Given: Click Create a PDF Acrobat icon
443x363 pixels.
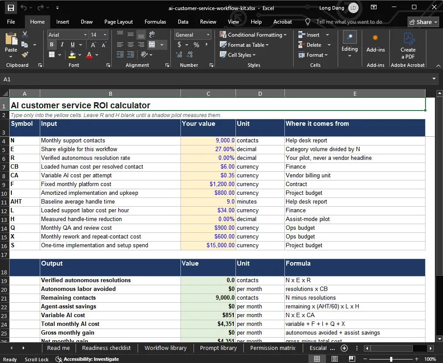Looking at the screenshot, I should point(408,46).
